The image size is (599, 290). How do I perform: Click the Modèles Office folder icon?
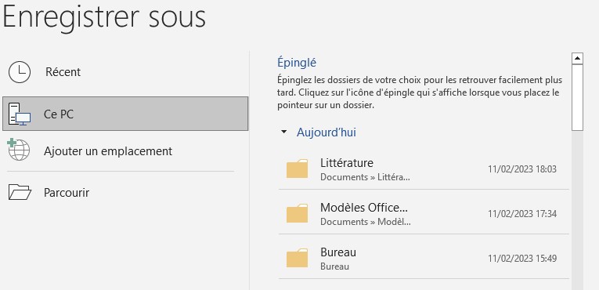click(298, 213)
